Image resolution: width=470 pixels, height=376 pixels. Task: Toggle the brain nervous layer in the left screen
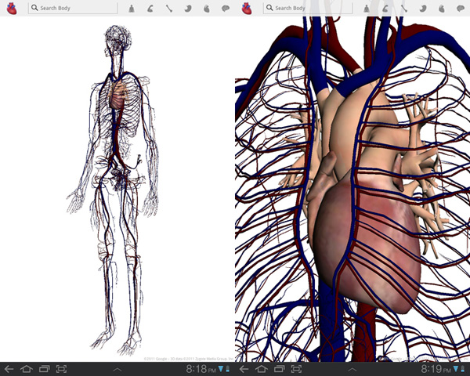(226, 9)
